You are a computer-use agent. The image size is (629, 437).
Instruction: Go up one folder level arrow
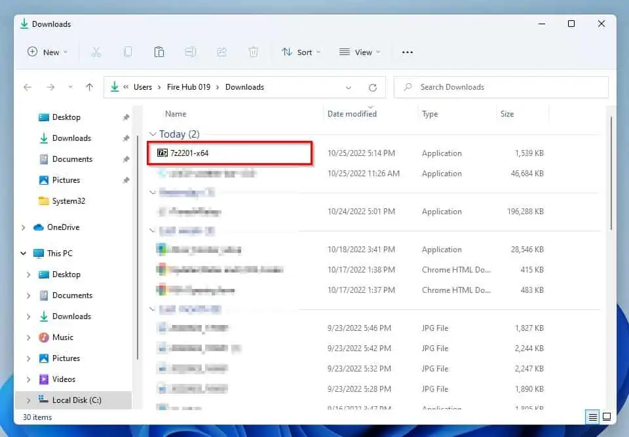pyautogui.click(x=90, y=87)
